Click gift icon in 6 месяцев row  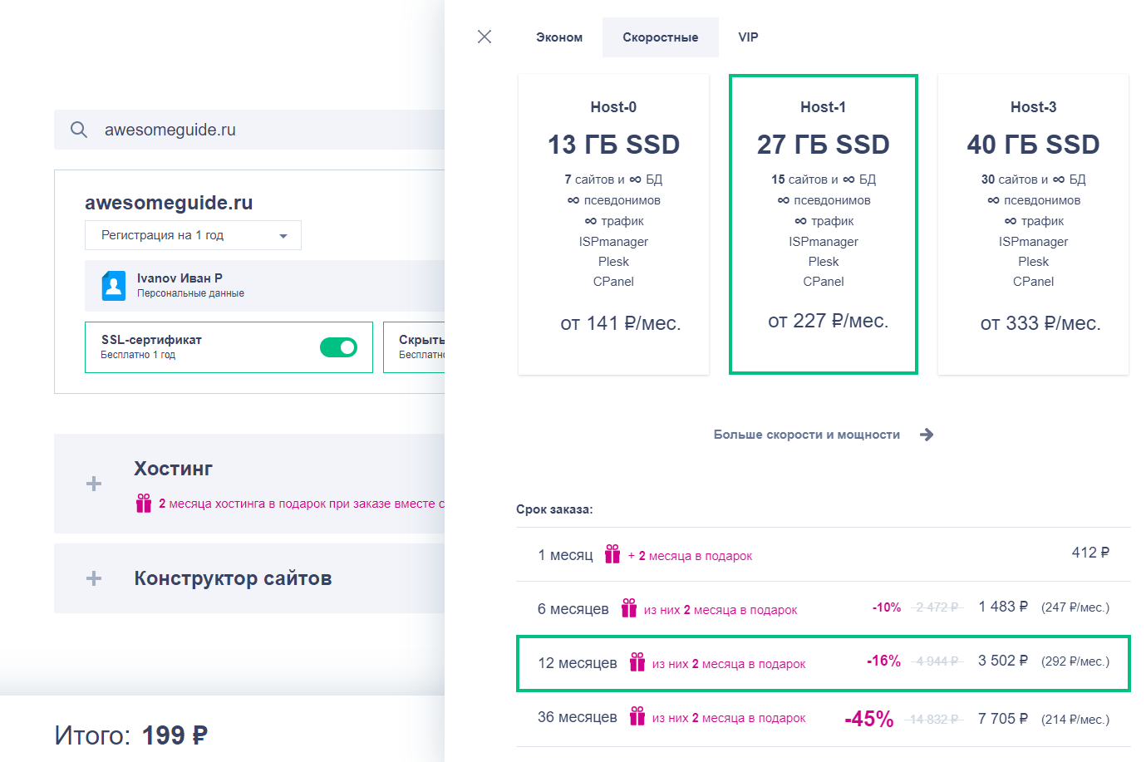coord(629,608)
